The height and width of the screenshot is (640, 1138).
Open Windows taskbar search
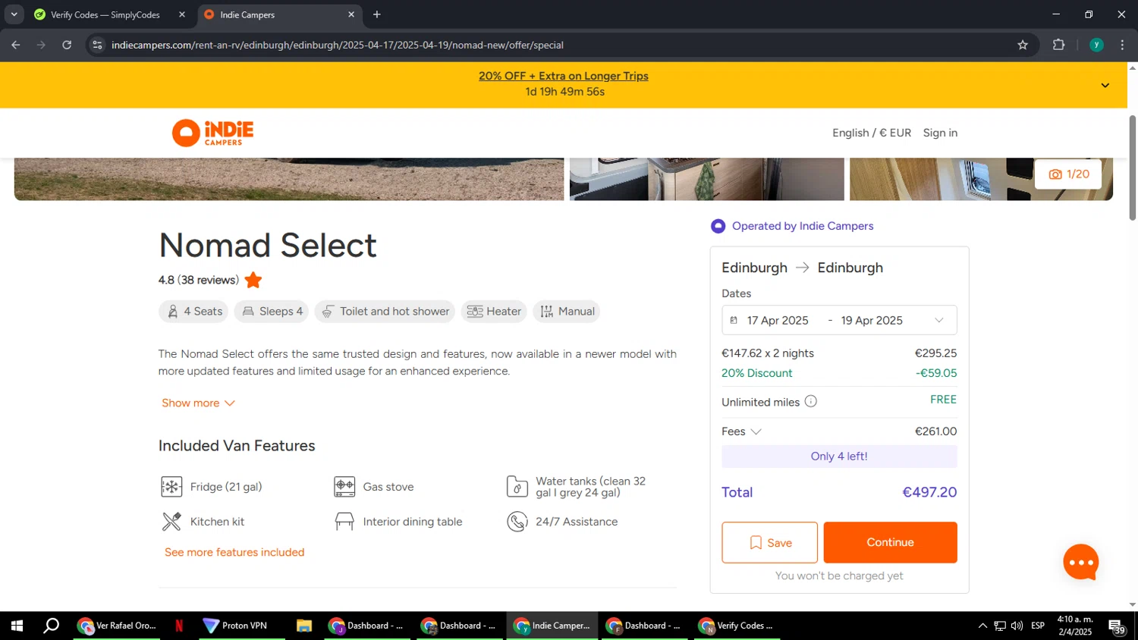pos(52,626)
